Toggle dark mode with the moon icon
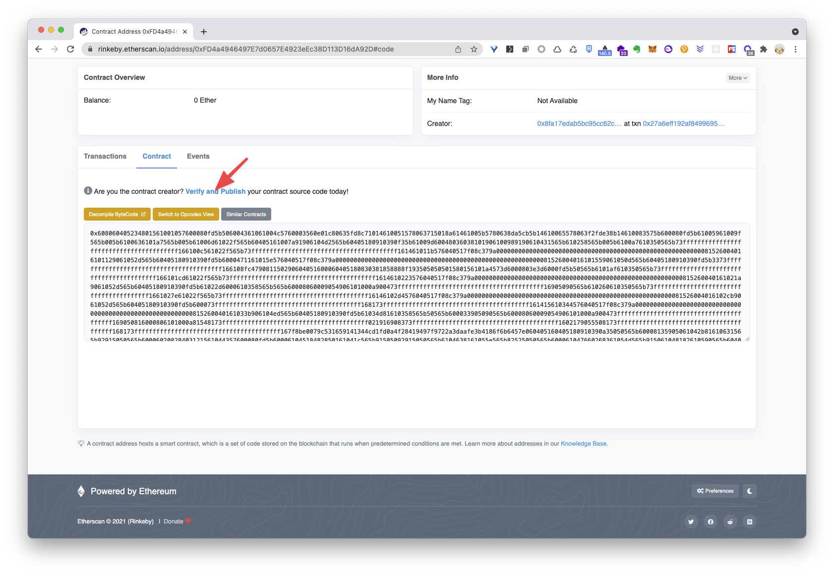This screenshot has height=575, width=834. tap(749, 491)
